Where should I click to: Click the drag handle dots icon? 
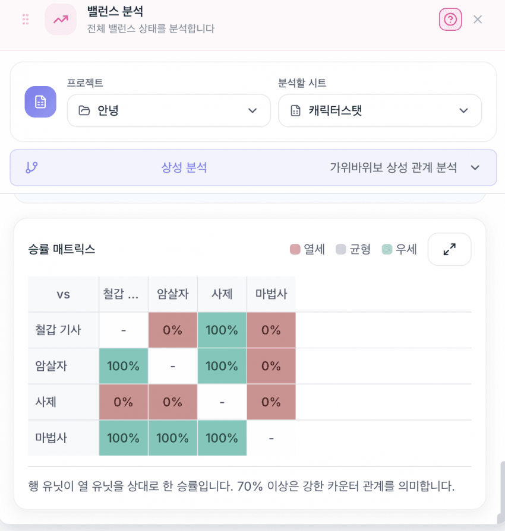26,20
